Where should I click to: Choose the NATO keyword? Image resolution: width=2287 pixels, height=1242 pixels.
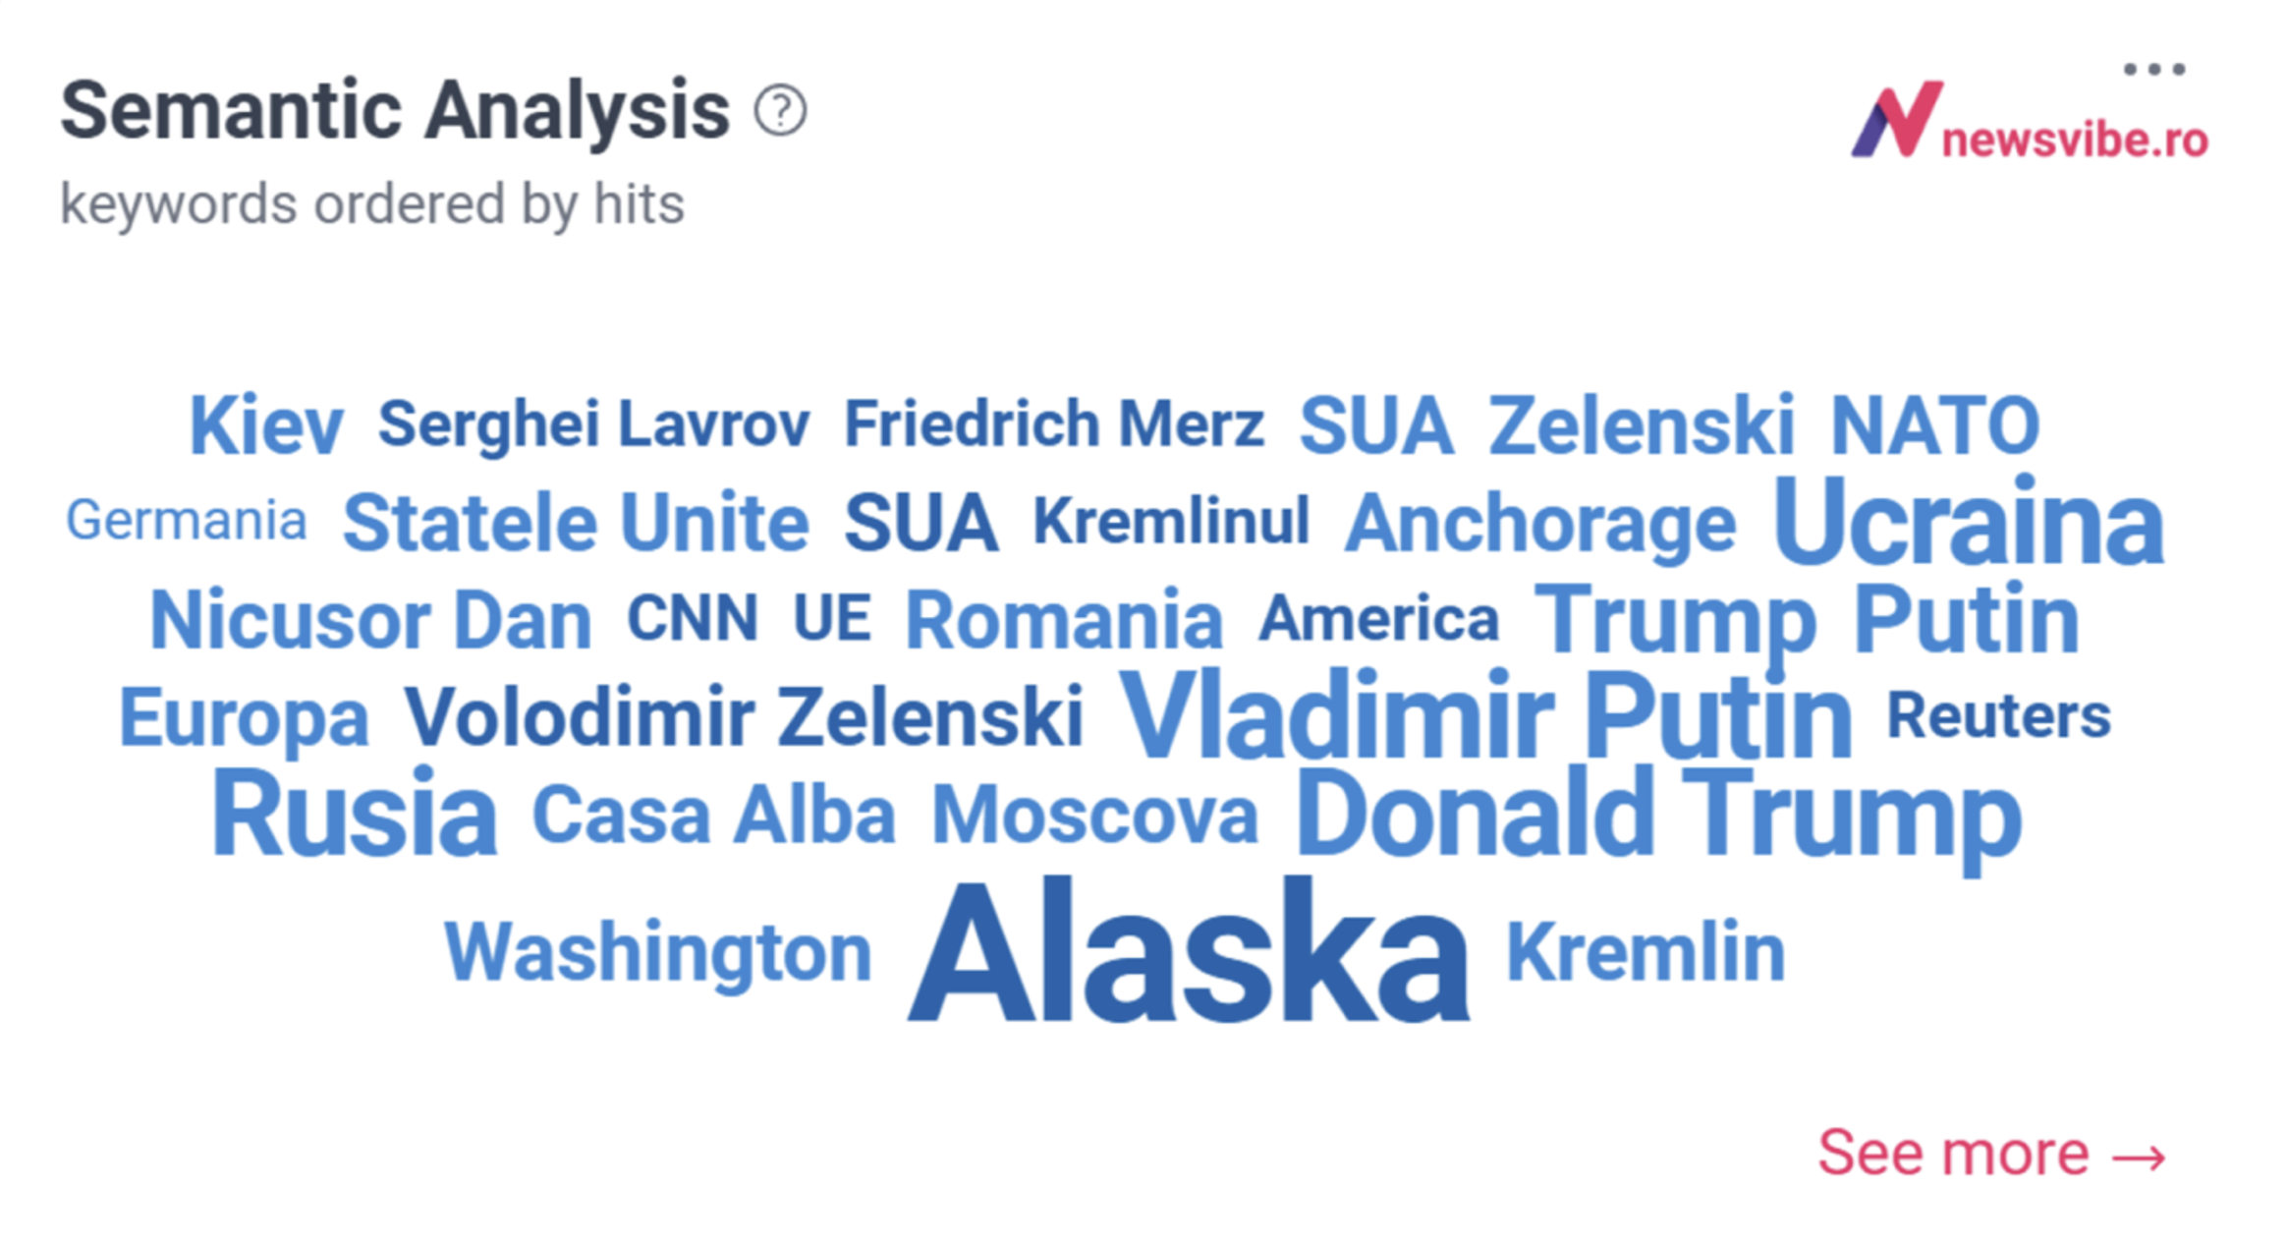1935,425
